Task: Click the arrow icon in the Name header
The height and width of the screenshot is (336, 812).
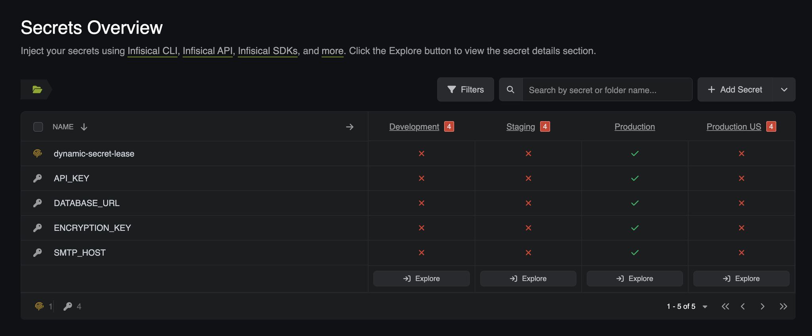Action: (x=349, y=127)
